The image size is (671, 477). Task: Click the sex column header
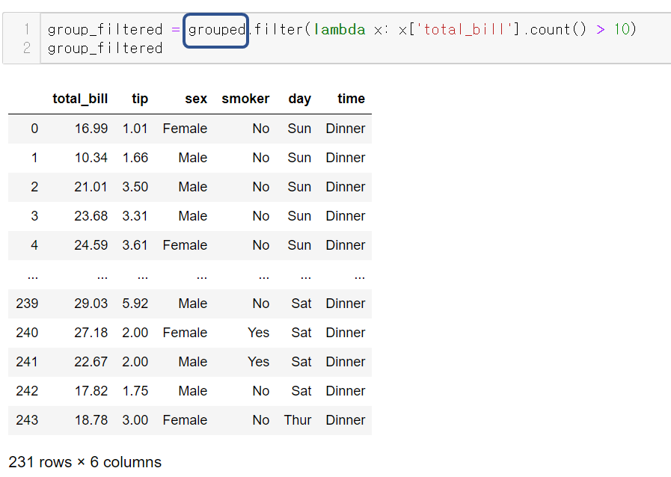(x=196, y=99)
